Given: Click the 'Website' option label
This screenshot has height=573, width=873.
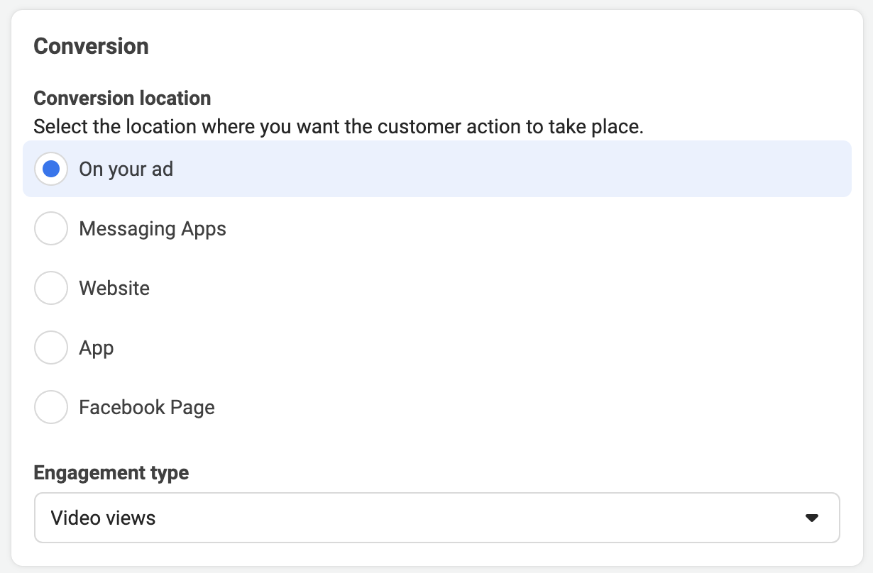Looking at the screenshot, I should [x=114, y=289].
